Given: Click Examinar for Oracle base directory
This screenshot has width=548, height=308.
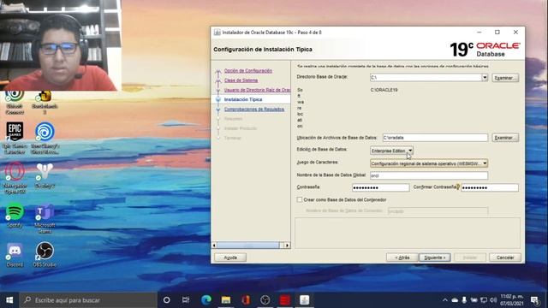Looking at the screenshot, I should pos(505,78).
